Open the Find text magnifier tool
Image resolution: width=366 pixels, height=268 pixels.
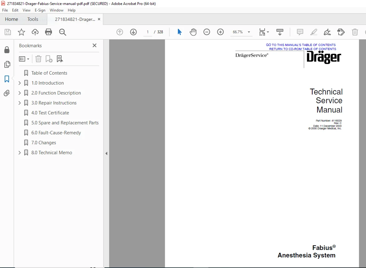pyautogui.click(x=63, y=32)
